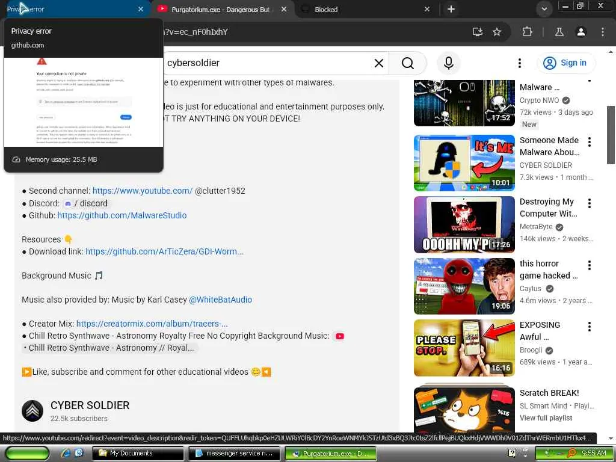The image size is (616, 462).
Task: Open options for 'Destroying My Computer' video
Action: (590, 203)
